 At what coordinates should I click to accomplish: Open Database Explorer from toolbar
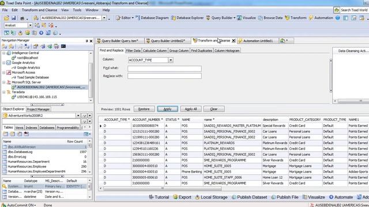point(187,18)
